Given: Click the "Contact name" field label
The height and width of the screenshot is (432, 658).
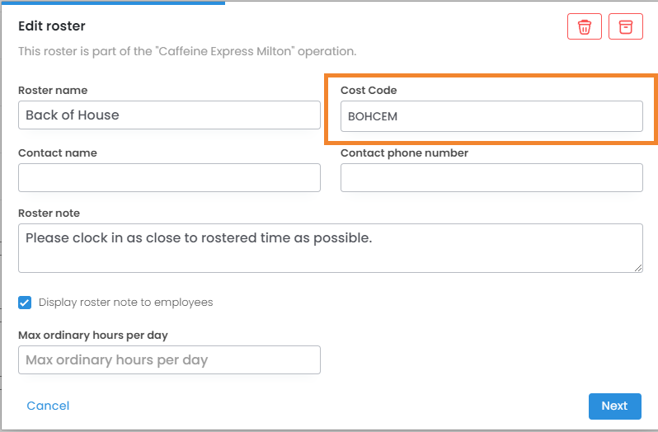Looking at the screenshot, I should [58, 153].
